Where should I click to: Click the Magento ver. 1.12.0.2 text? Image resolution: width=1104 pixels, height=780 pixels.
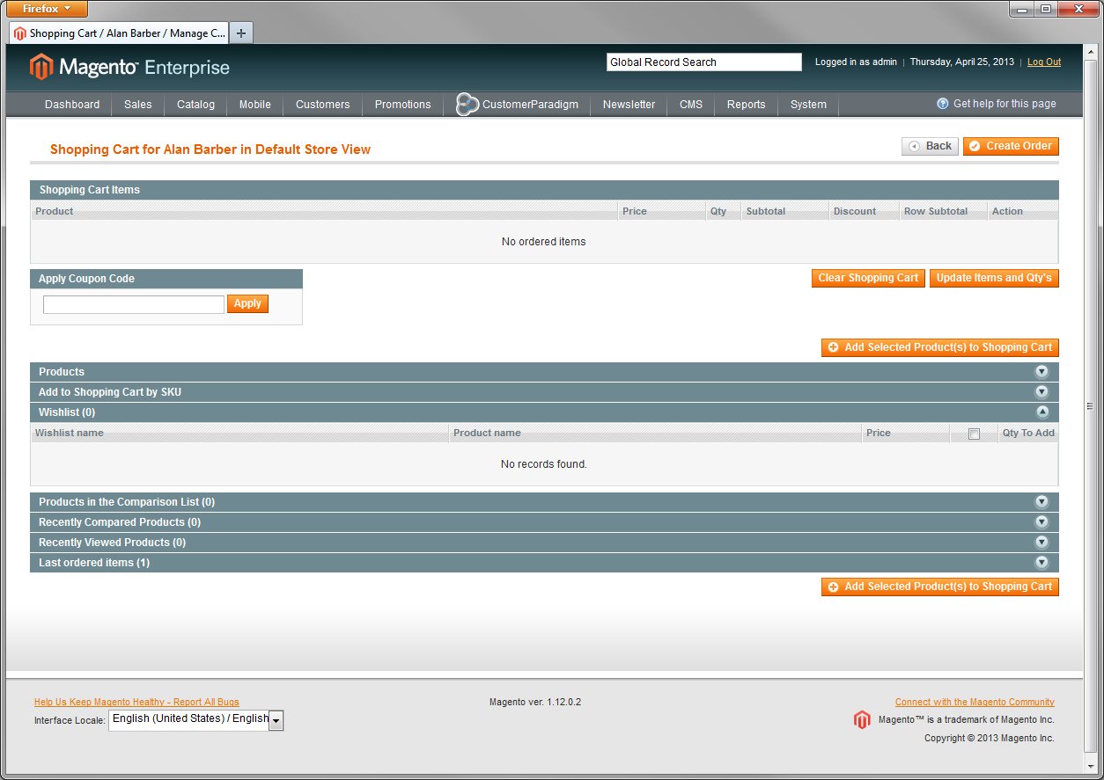(x=535, y=702)
